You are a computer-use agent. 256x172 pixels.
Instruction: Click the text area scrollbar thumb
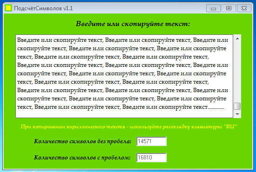coord(237,106)
